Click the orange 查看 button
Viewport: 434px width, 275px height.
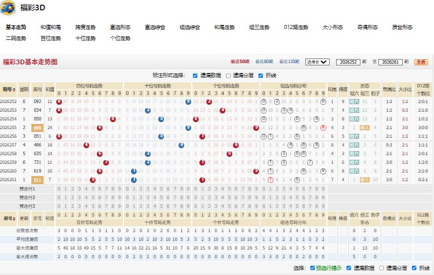[x=421, y=62]
